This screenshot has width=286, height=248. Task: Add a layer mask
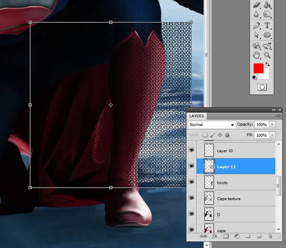tap(225, 237)
